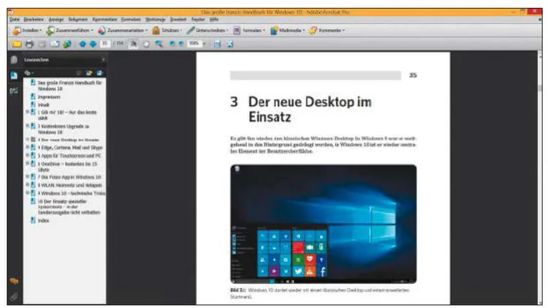Expand the '6 OneDrive' bookmark

pyautogui.click(x=27, y=163)
